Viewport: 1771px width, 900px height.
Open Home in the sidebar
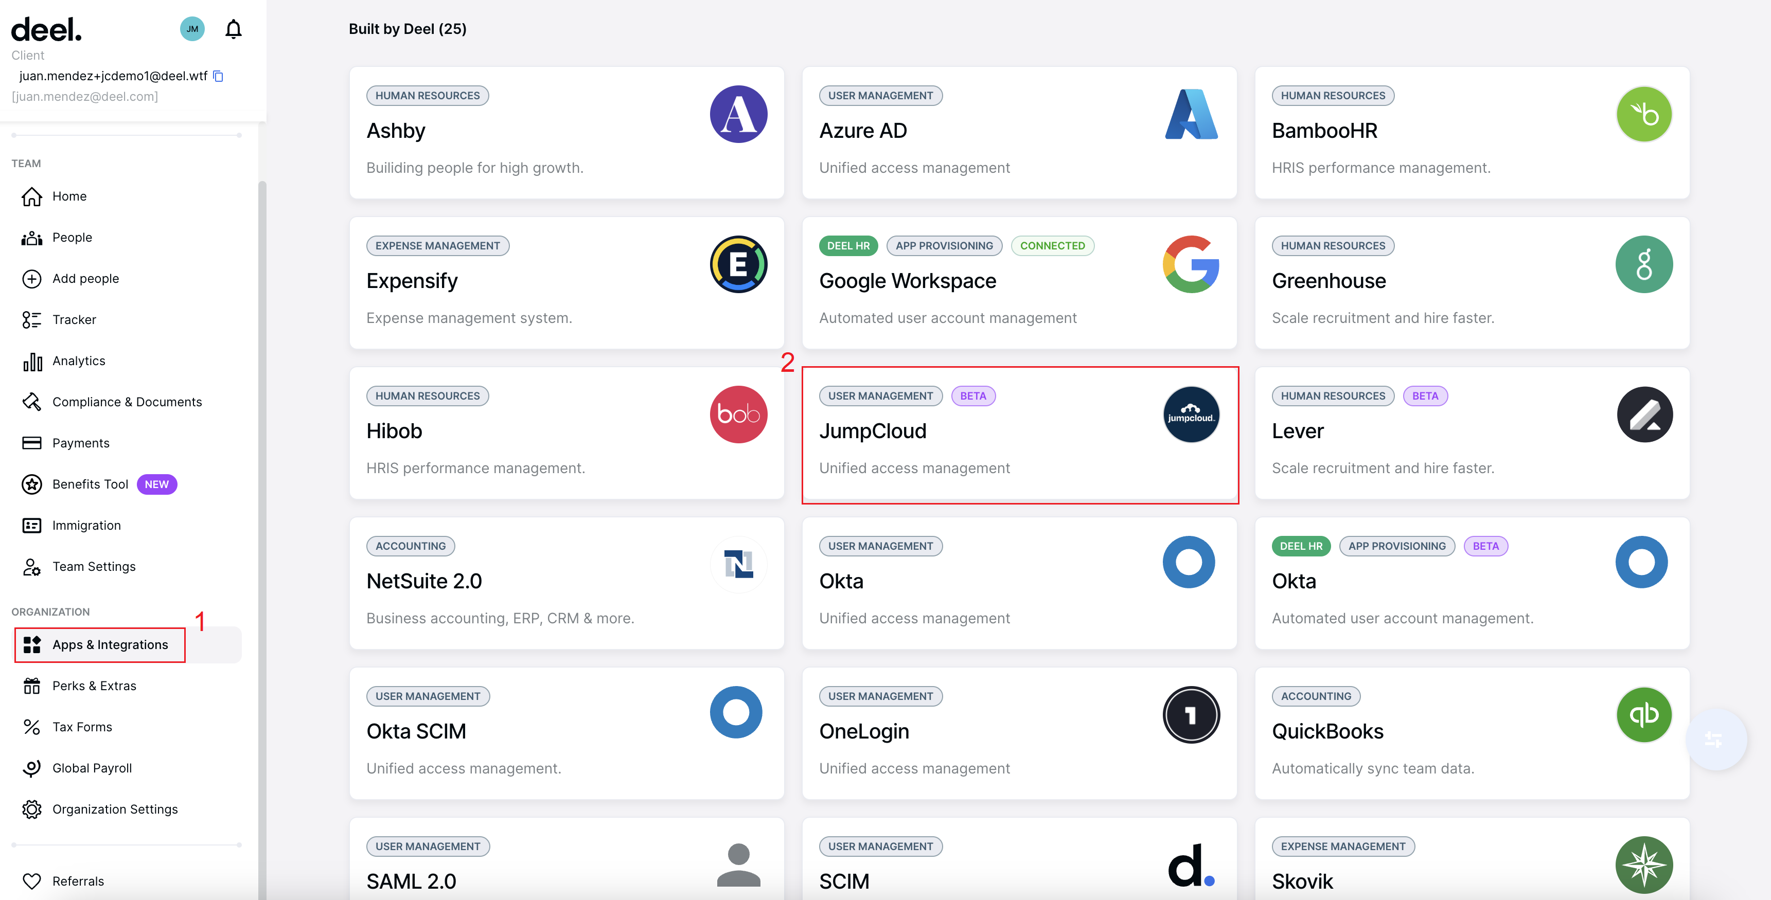tap(127, 196)
